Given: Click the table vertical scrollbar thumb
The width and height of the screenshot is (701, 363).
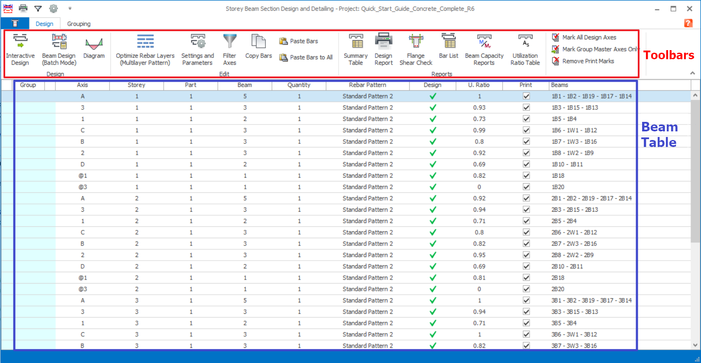Looking at the screenshot, I should [695, 171].
